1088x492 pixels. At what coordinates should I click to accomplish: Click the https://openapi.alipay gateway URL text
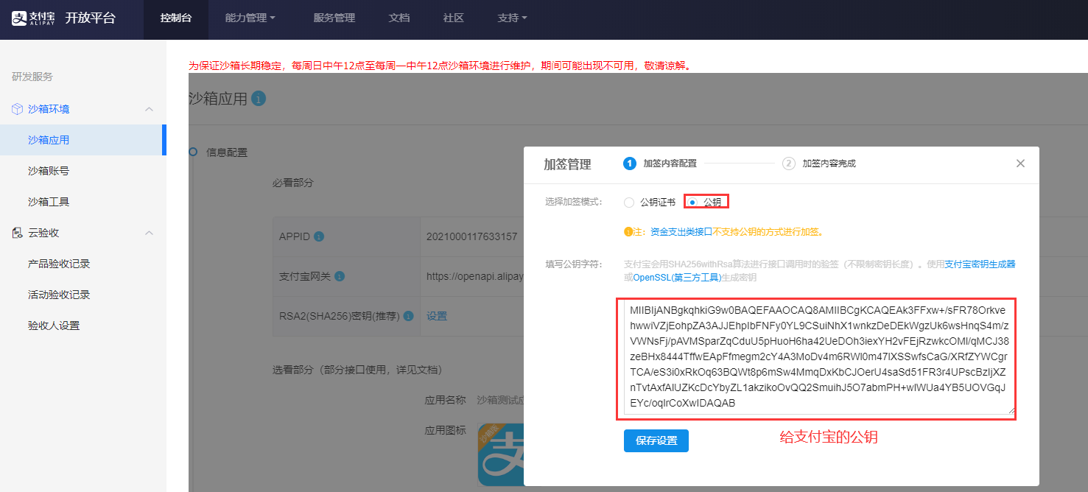474,277
